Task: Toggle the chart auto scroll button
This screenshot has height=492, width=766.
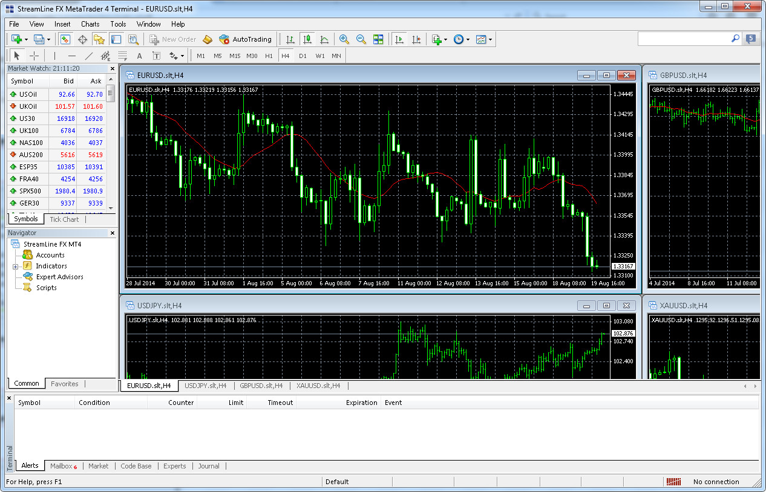Action: (x=399, y=39)
